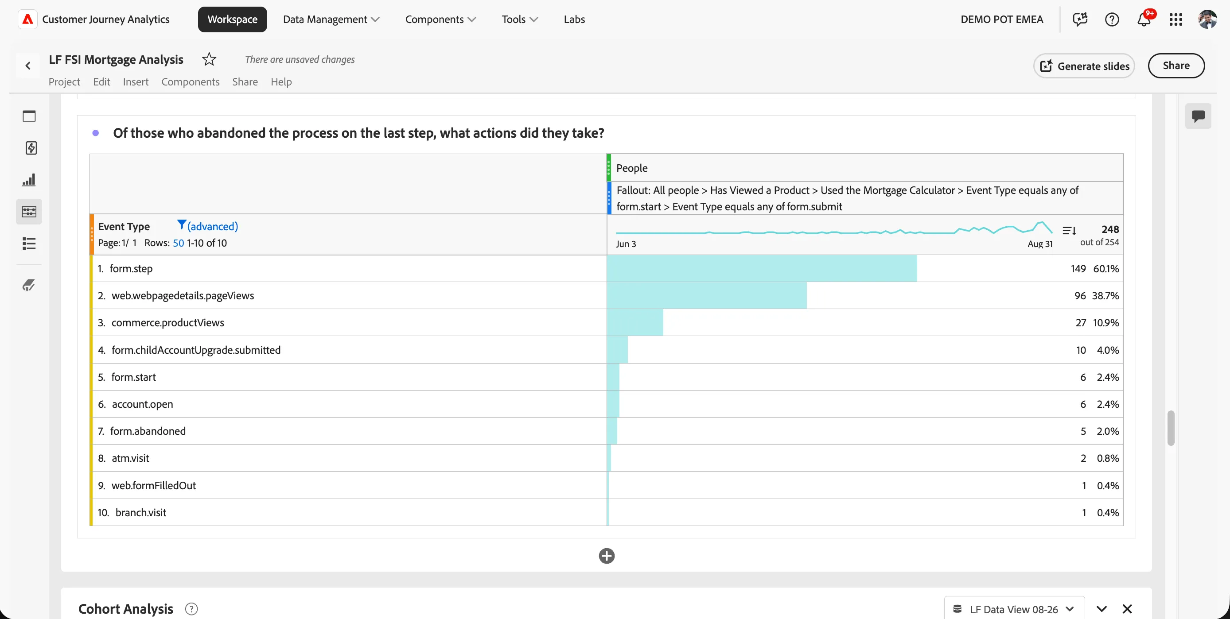Image resolution: width=1230 pixels, height=619 pixels.
Task: Open the Visualizations bar chart icon
Action: coord(29,179)
